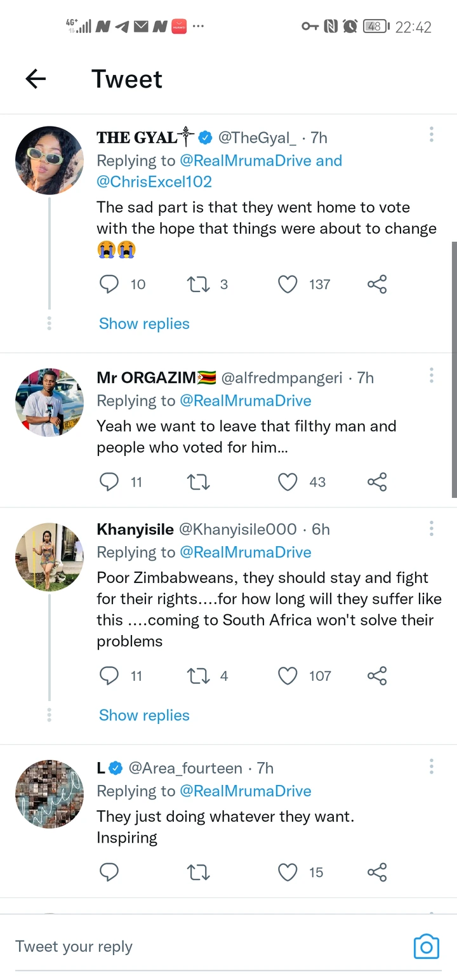
Task: Open more options for THE GYAL's tweet
Action: coord(431,134)
